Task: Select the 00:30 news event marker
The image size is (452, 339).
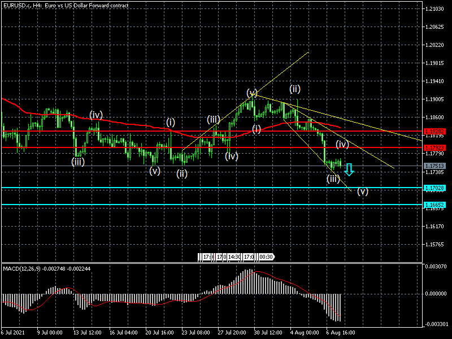Action: (267, 257)
